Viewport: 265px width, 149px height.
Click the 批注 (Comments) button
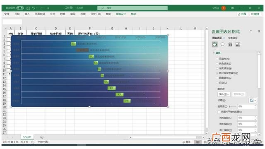tap(255, 14)
